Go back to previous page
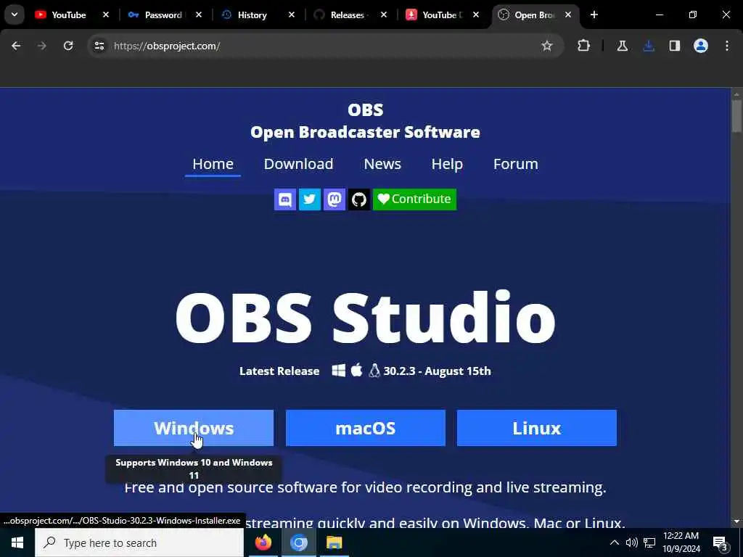This screenshot has height=557, width=743. click(x=16, y=46)
